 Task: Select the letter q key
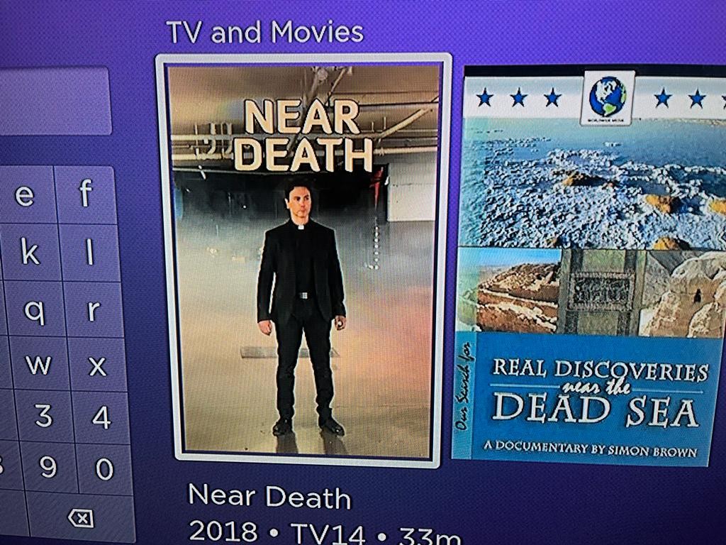(x=35, y=309)
